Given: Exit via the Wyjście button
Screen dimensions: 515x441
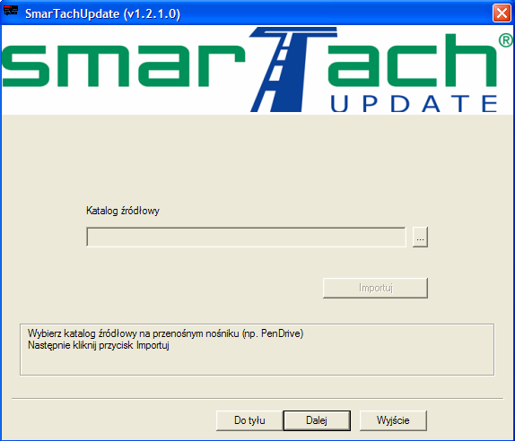Looking at the screenshot, I should (393, 420).
